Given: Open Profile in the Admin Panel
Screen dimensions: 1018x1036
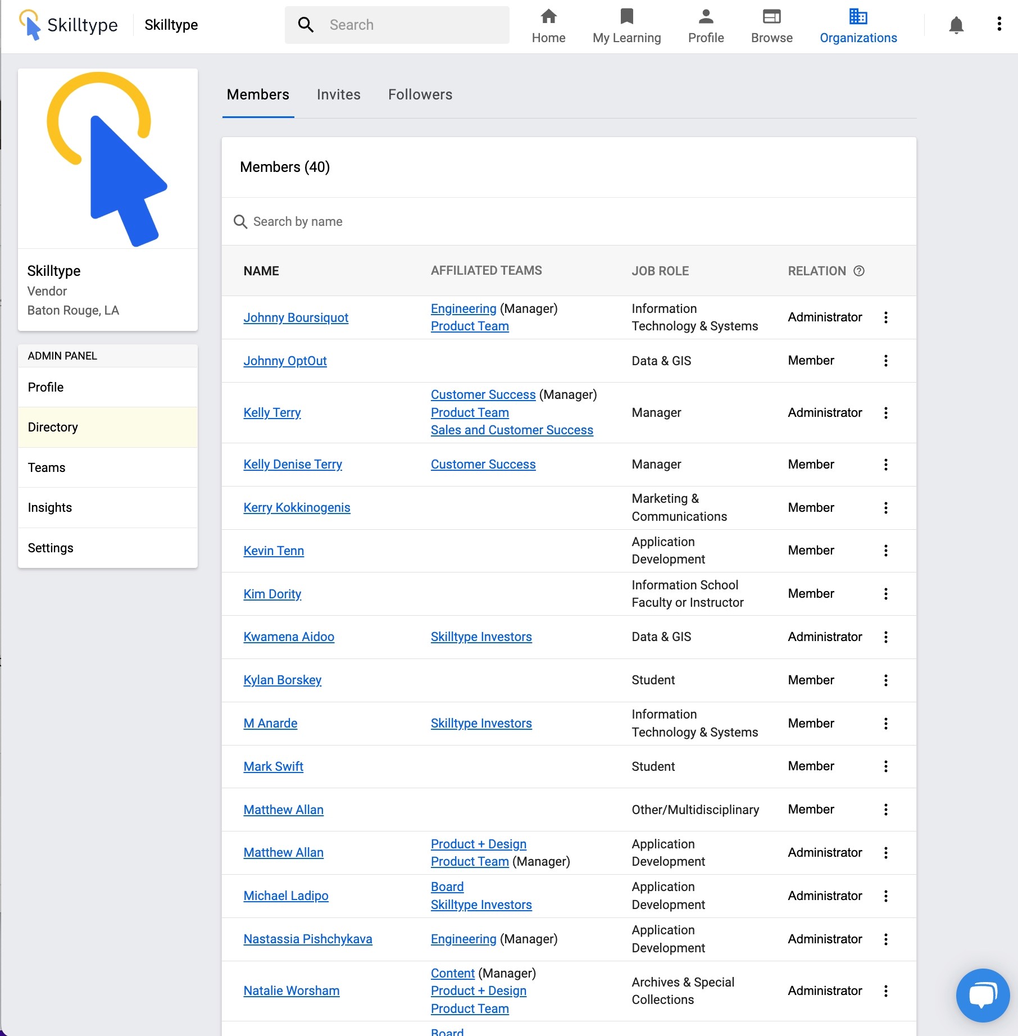Looking at the screenshot, I should [108, 387].
